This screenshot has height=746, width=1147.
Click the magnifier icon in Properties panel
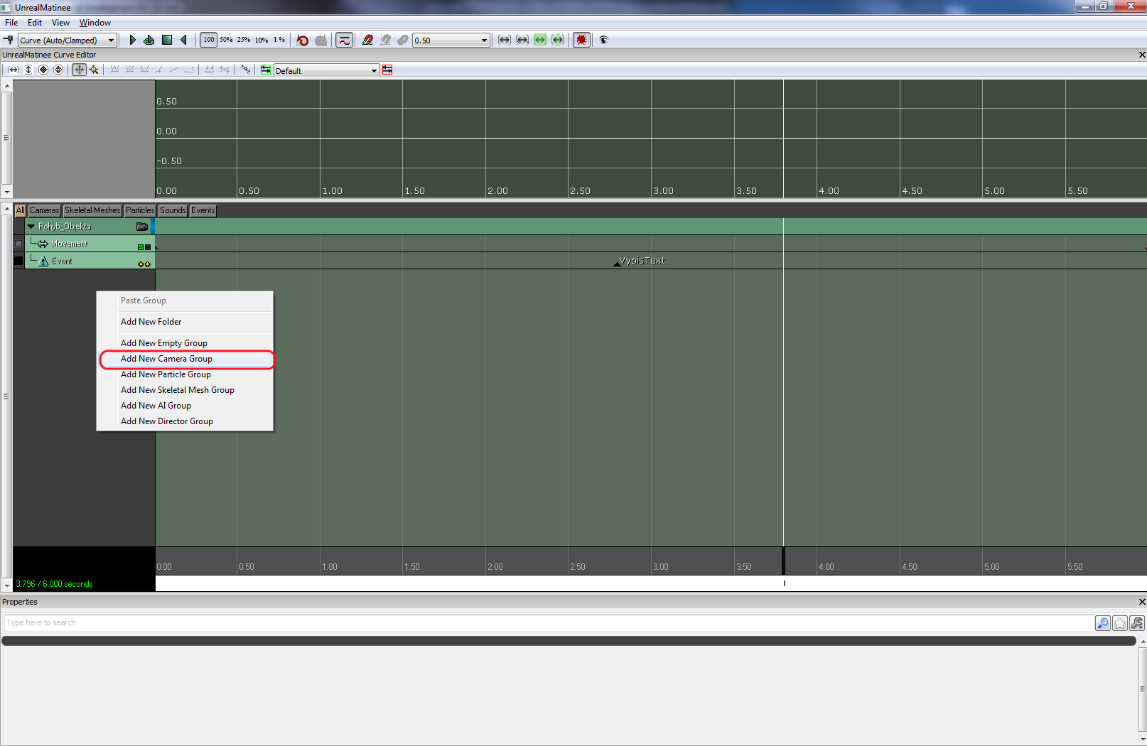pos(1103,623)
